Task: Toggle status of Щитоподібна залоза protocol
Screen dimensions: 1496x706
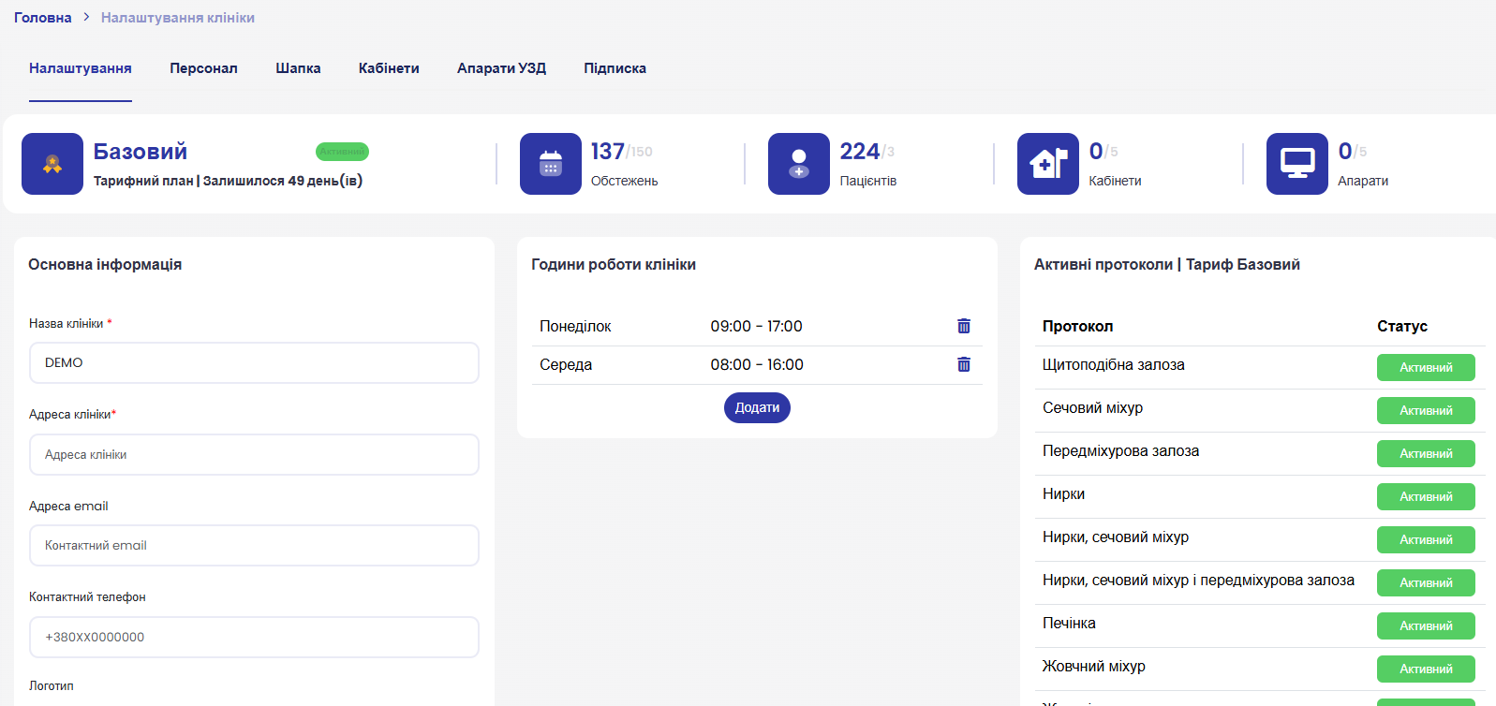Action: click(x=1426, y=368)
